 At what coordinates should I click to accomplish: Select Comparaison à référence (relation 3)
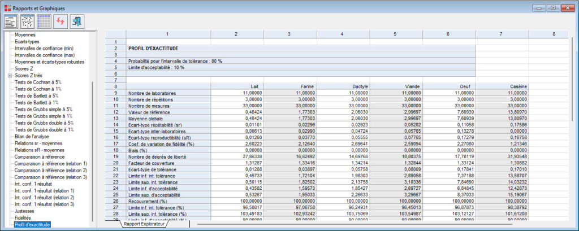coord(51,177)
